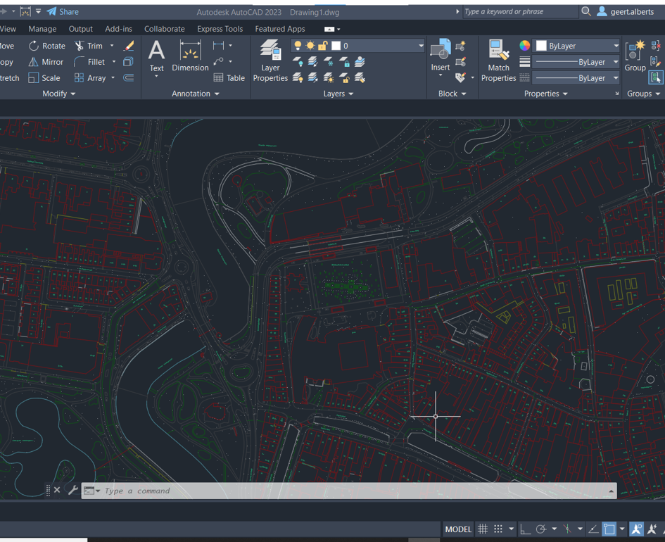The width and height of the screenshot is (665, 542).
Task: Click the command line input field
Action: 352,491
